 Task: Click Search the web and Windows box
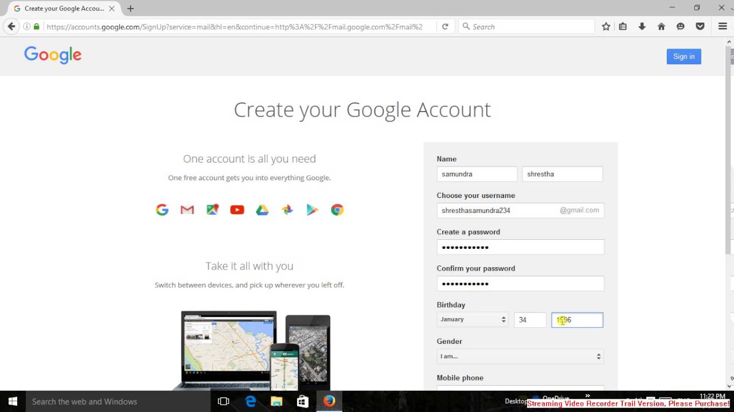click(118, 401)
